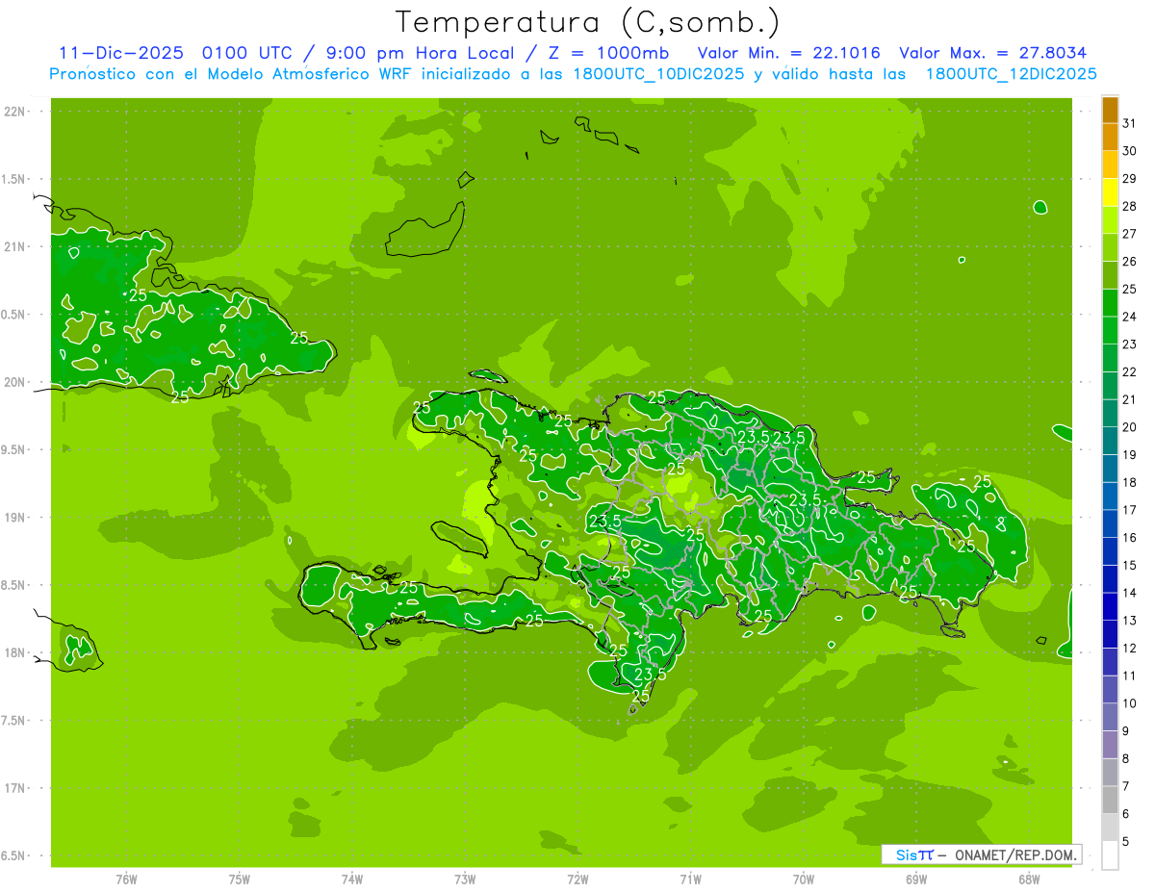Click the '68W' longitude axis label
The height and width of the screenshot is (892, 1155).
[x=1029, y=879]
